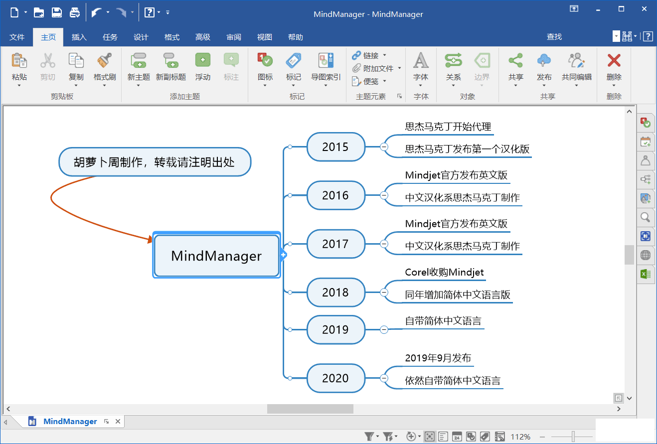Open the task info calendar sidebar panel
The width and height of the screenshot is (657, 444).
pos(646,142)
